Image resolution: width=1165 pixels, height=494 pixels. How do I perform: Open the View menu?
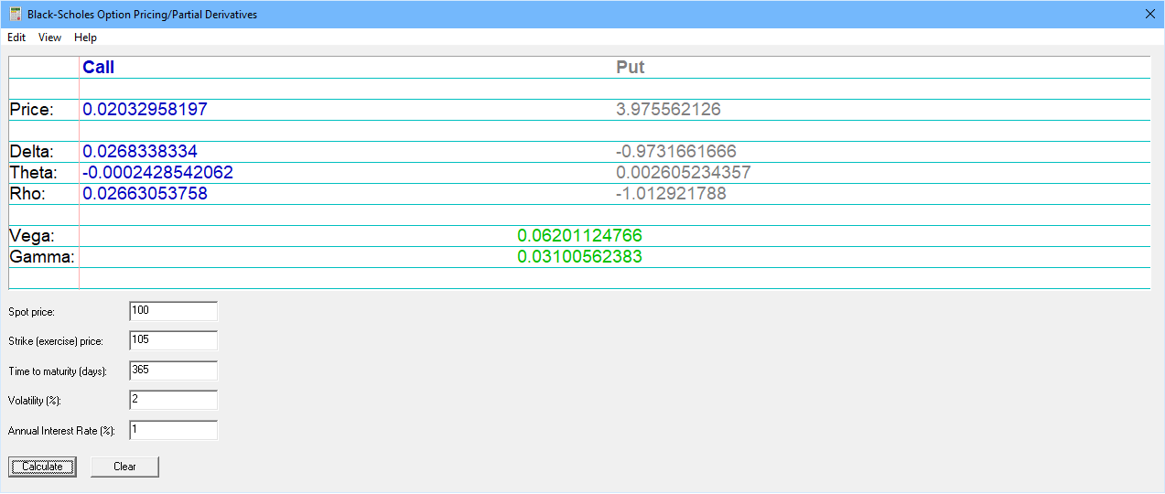49,38
